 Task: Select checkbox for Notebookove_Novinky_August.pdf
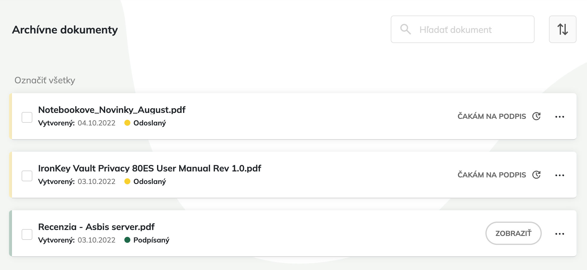tap(27, 117)
